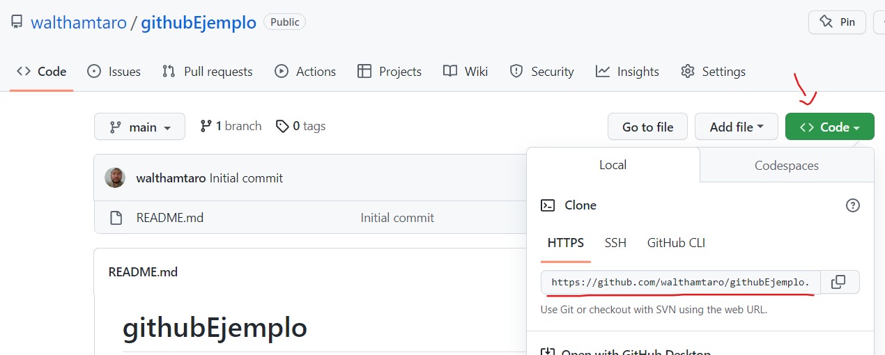Viewport: 885px width, 355px height.
Task: Open the Wiki tab
Action: point(465,71)
